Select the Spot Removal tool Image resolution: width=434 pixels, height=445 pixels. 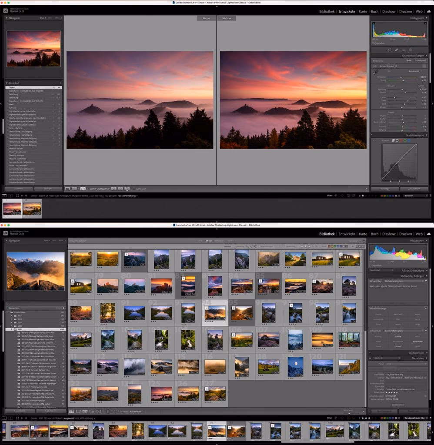tap(396, 50)
